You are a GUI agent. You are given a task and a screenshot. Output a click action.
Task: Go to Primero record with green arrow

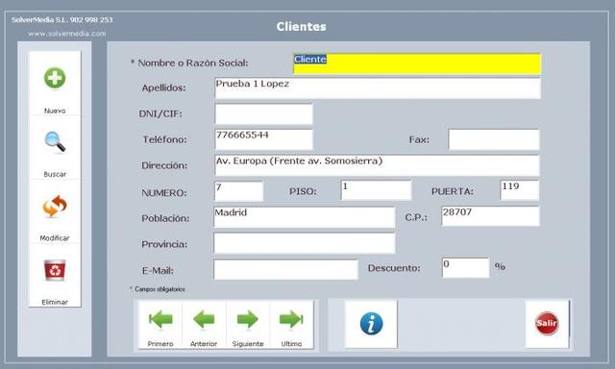[x=160, y=319]
